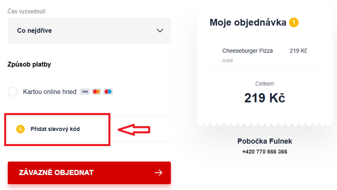Click the Pobočka Fulnek branch name

[x=265, y=141]
